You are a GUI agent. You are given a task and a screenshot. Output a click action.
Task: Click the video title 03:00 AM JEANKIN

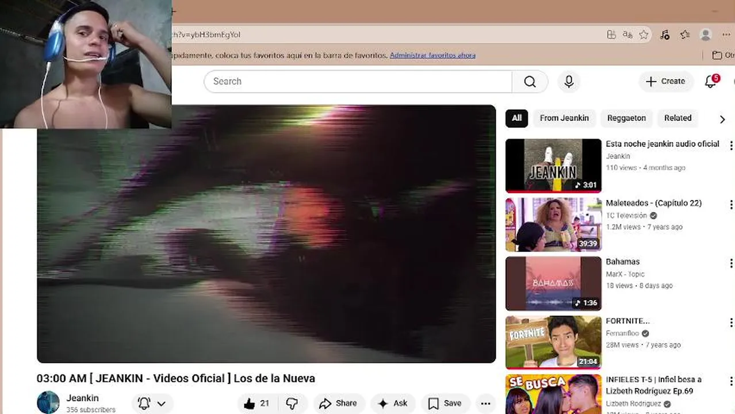175,378
